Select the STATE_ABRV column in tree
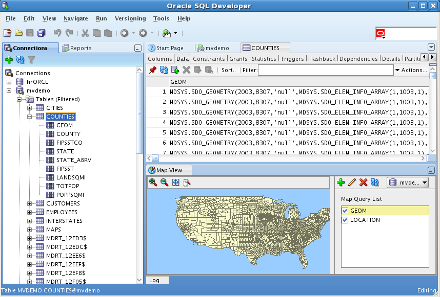Viewport: 440px width, 297px height. [74, 160]
